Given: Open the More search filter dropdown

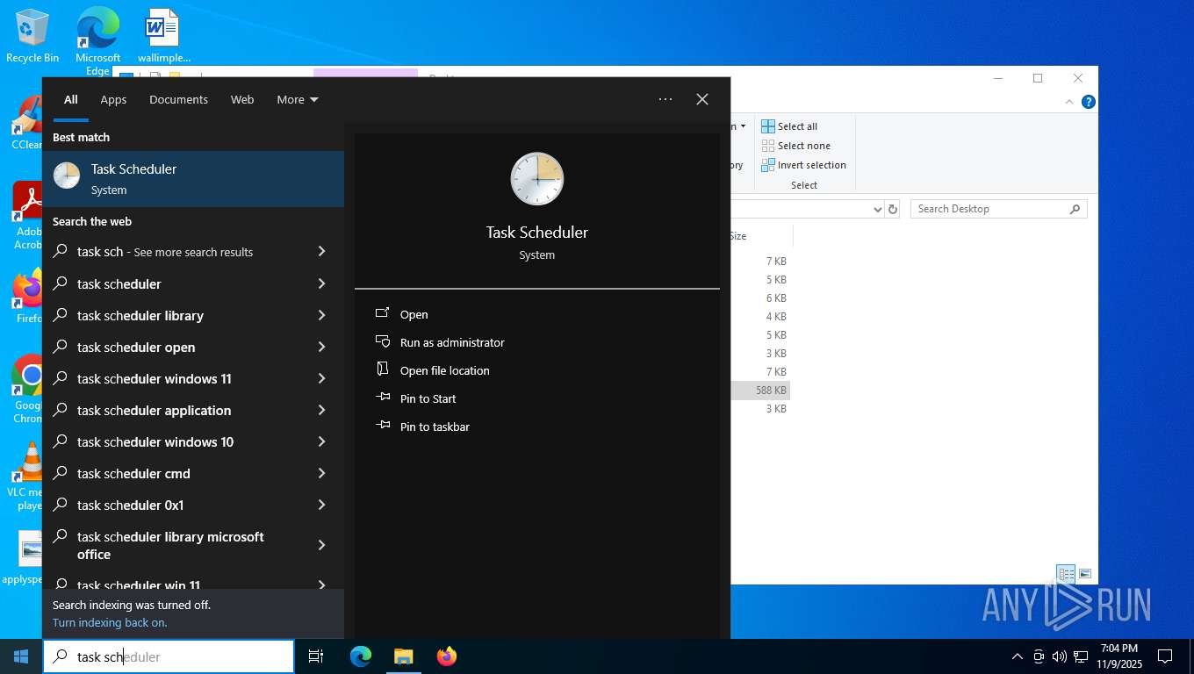Looking at the screenshot, I should (297, 99).
